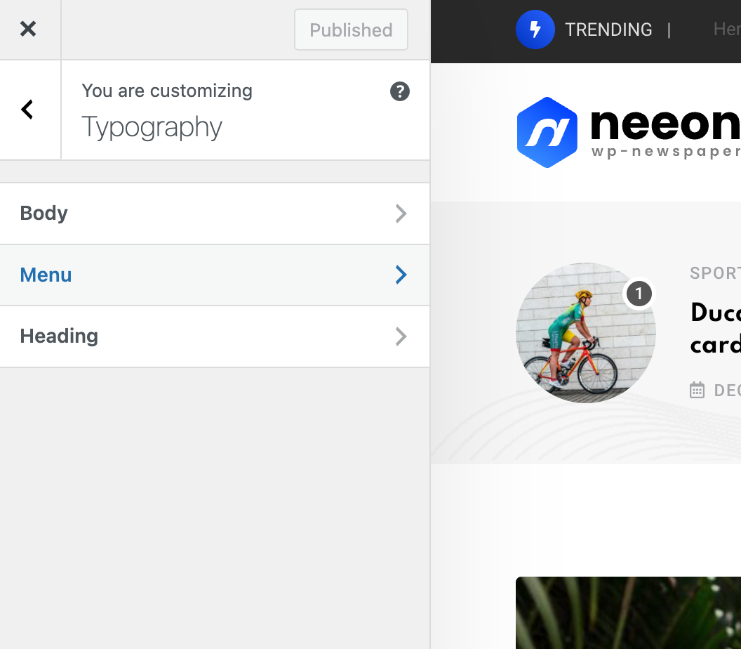Close the customizer with the X icon
The width and height of the screenshot is (741, 649).
[28, 29]
